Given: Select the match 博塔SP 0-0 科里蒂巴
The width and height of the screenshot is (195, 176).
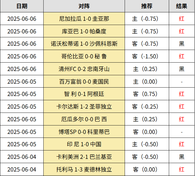Looking at the screenshot, I should [x=84, y=132].
